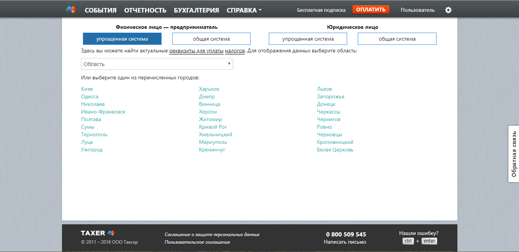
Task: Choose the city Кривой Рог
Action: (213, 127)
